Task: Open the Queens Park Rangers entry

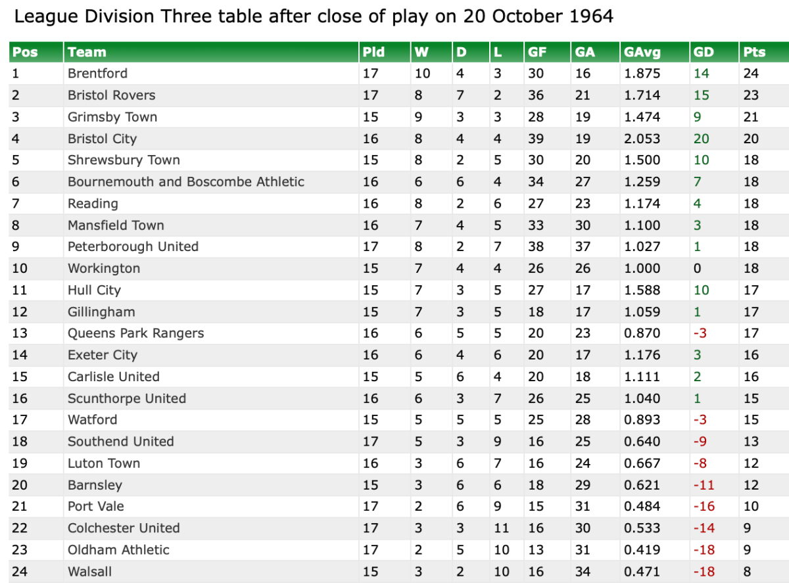Action: (135, 333)
